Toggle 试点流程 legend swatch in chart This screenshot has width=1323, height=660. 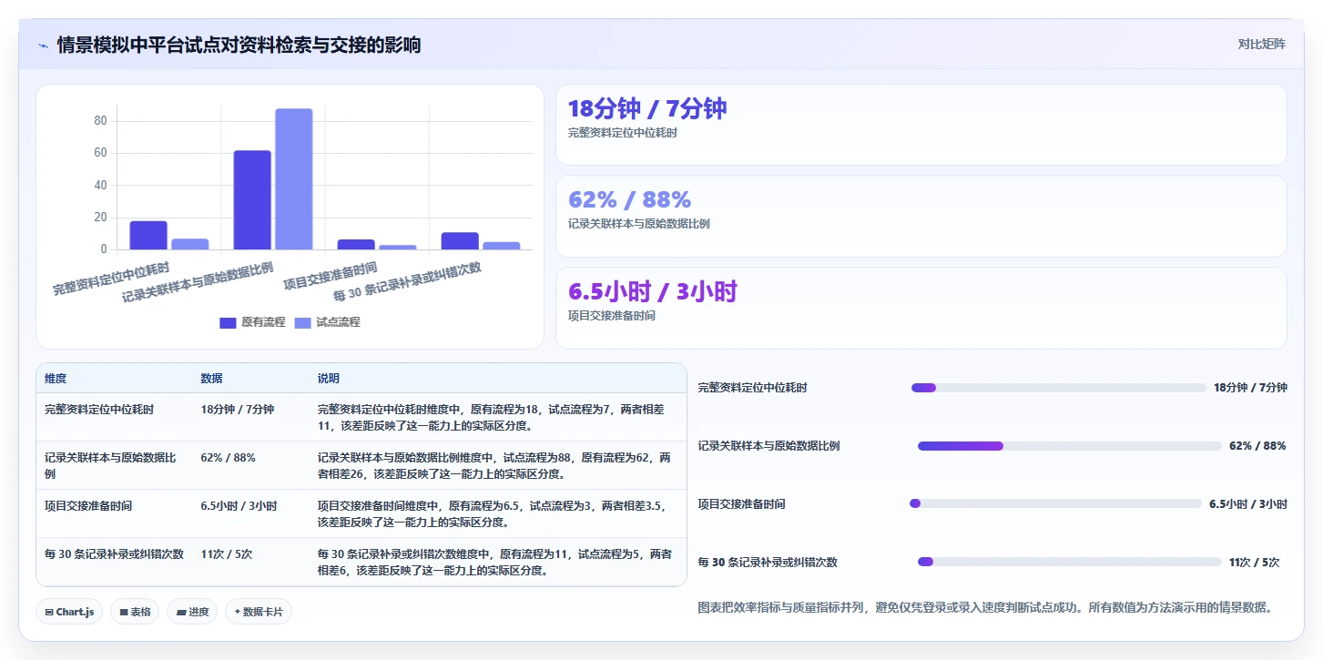(302, 322)
